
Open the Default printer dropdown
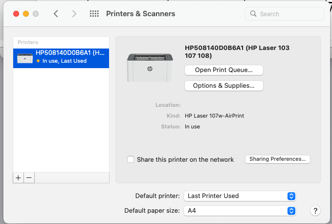(x=240, y=196)
